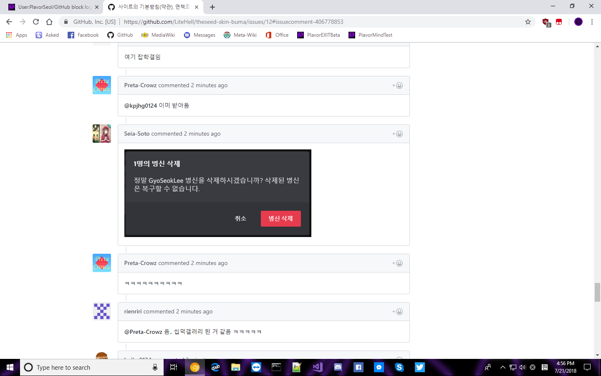This screenshot has height=376, width=601.
Task: Click the microphone icon in the search box
Action: pos(154,367)
